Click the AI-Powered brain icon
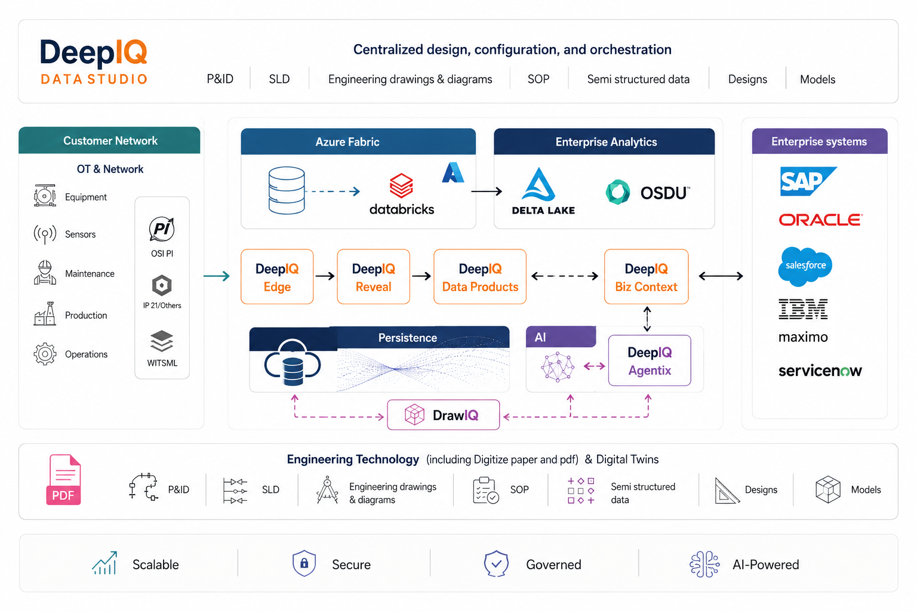The width and height of the screenshot is (917, 611). [x=704, y=564]
